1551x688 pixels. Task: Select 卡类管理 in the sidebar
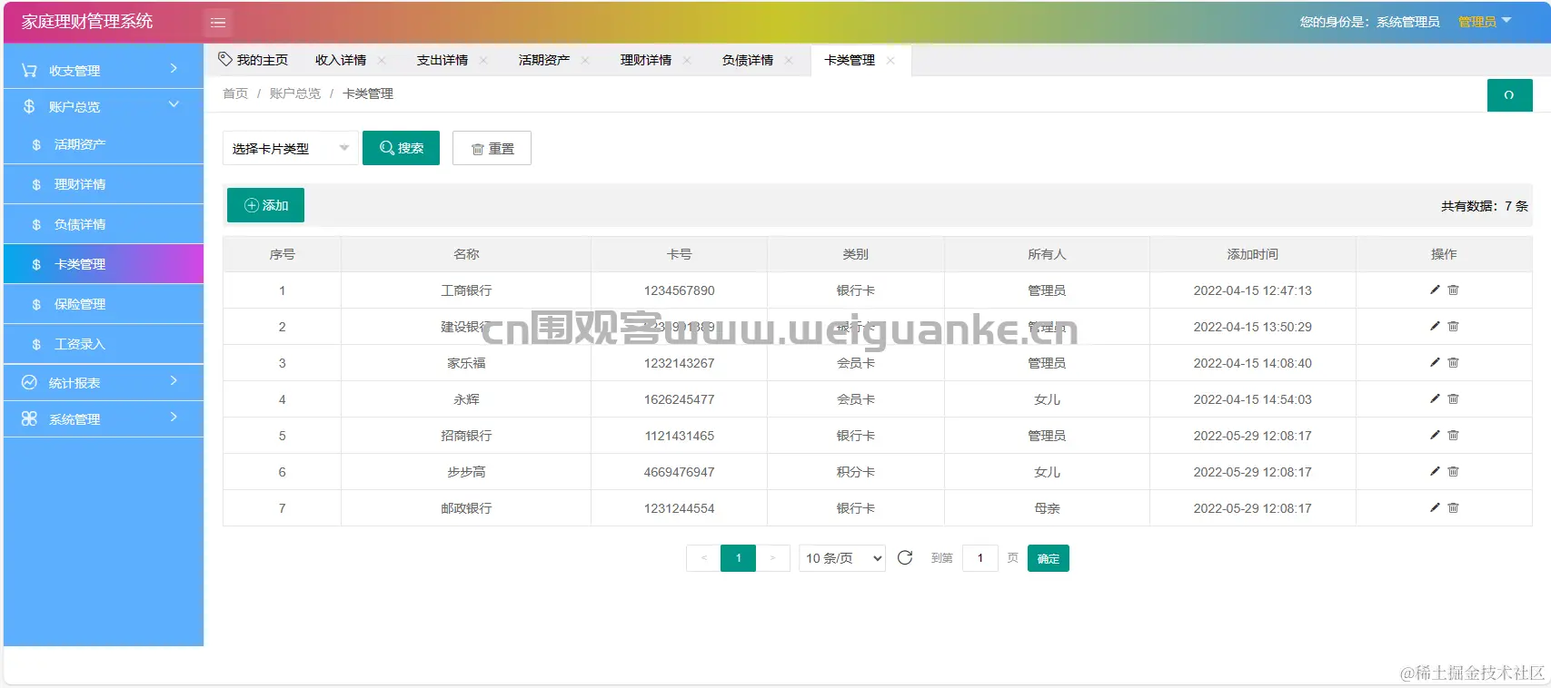(104, 264)
